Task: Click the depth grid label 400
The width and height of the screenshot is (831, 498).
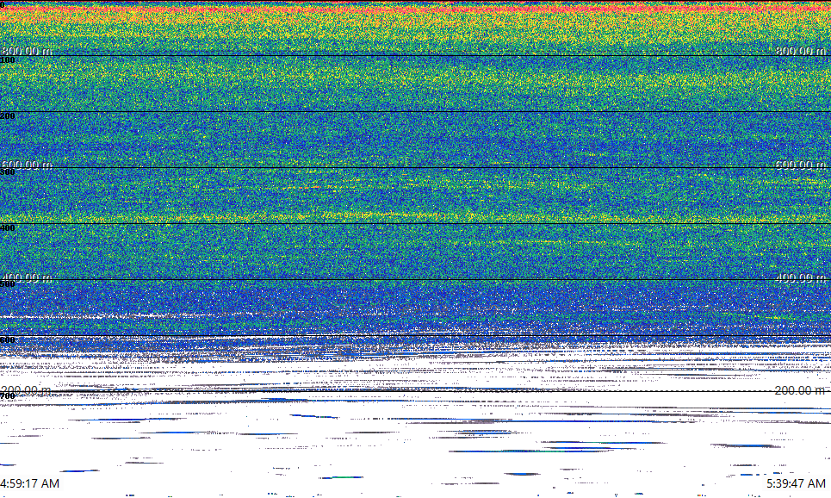Action: 8,228
